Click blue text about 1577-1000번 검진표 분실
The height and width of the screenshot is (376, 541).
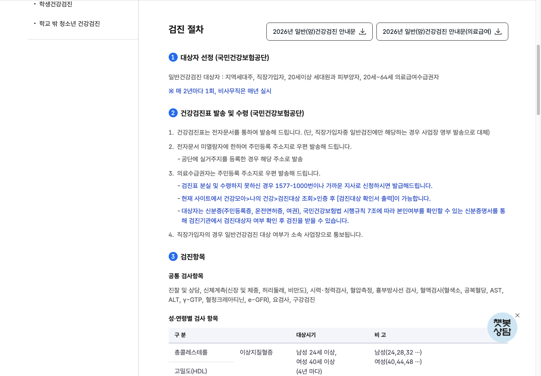(307, 186)
